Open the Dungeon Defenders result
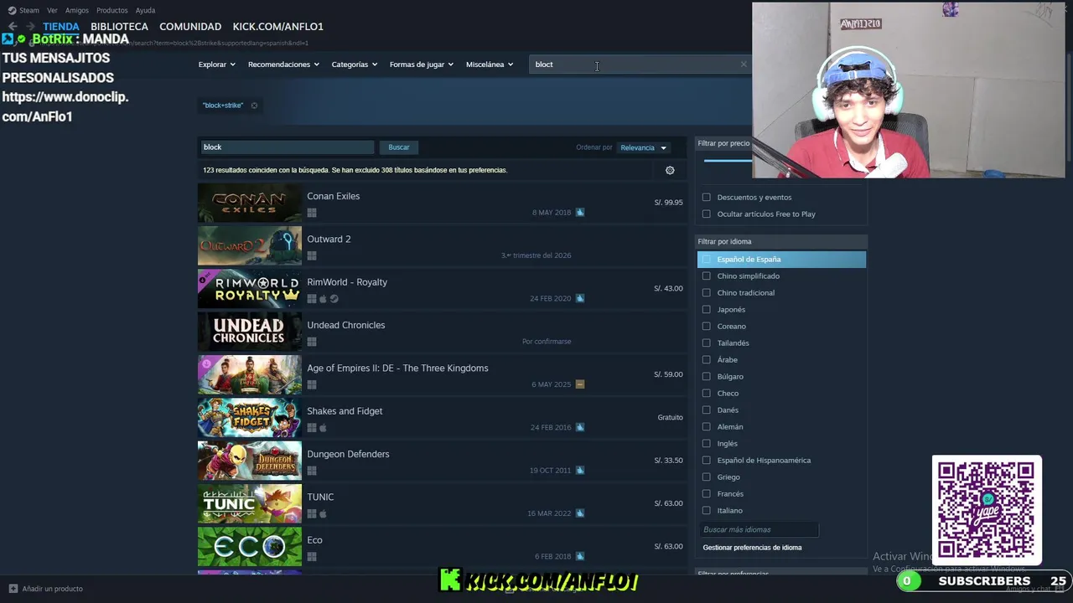Image resolution: width=1073 pixels, height=603 pixels. click(443, 461)
